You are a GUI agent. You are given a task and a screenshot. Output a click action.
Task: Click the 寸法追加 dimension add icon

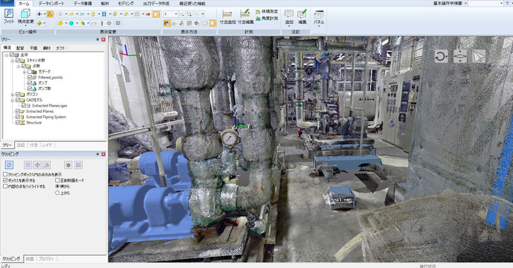(x=228, y=15)
